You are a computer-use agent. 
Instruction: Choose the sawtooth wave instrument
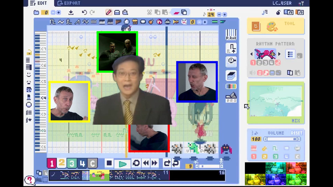77,22
